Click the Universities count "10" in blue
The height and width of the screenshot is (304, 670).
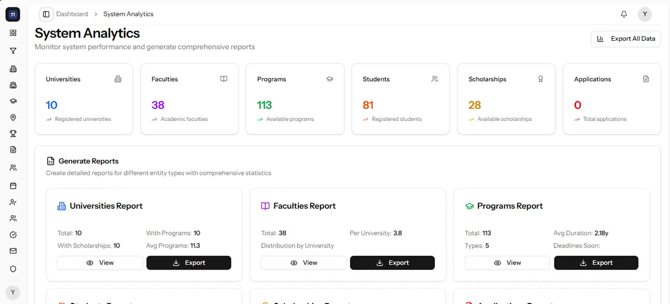tap(51, 105)
